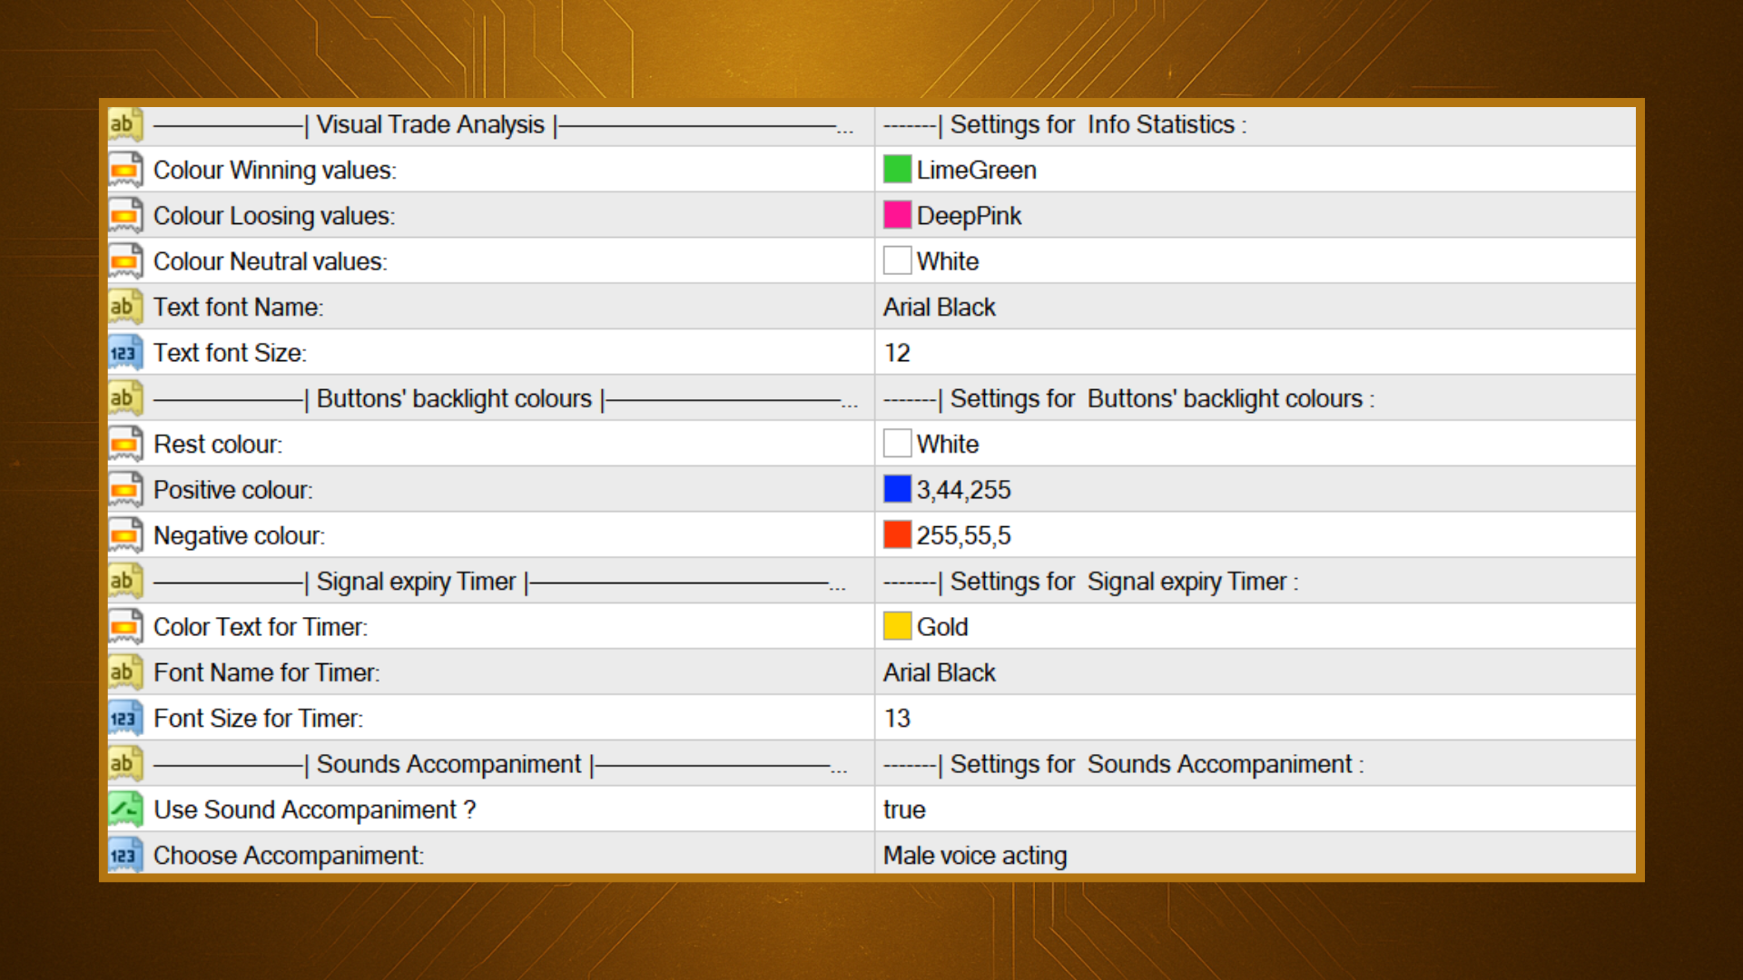Edit the Font Size for Timer value 13
Screen dimensions: 1743x980
coord(897,719)
